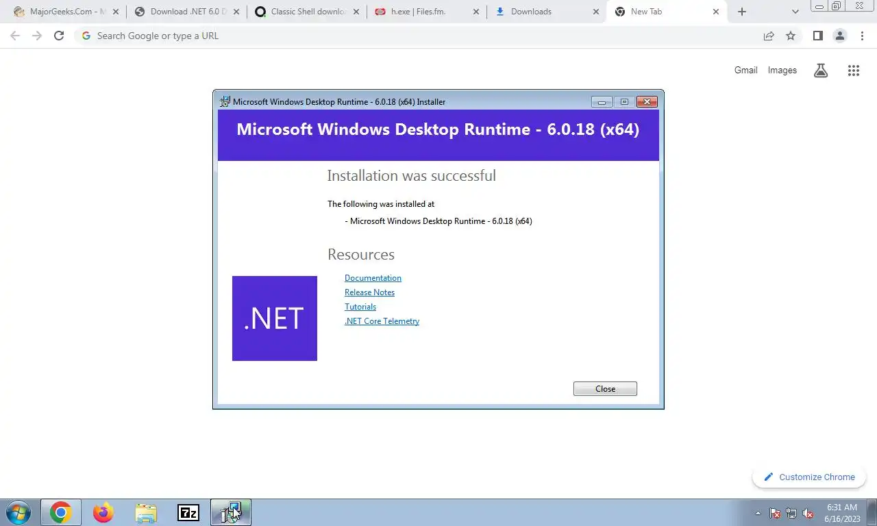
Task: Open the Action Center flag icon
Action: [x=775, y=513]
